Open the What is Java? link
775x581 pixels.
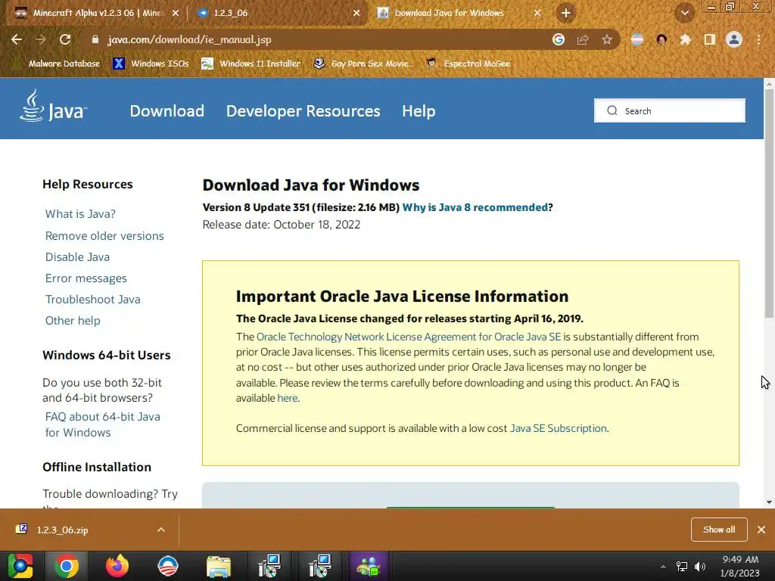tap(80, 214)
